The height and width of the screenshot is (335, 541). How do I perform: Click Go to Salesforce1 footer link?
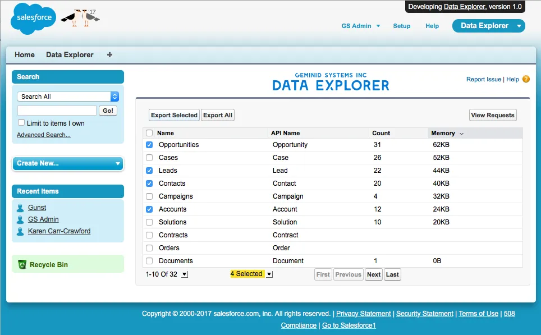pos(349,325)
